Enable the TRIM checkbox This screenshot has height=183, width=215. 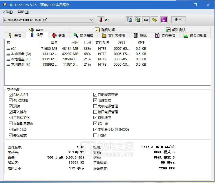pos(95,135)
